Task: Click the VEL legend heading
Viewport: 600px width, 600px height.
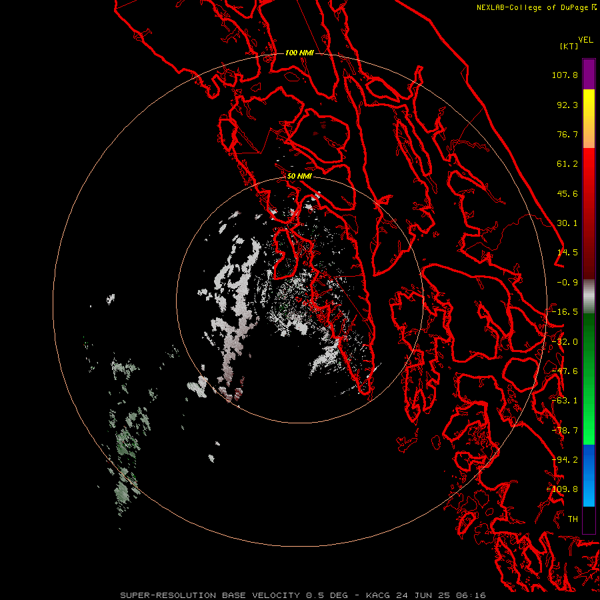Action: 585,40
